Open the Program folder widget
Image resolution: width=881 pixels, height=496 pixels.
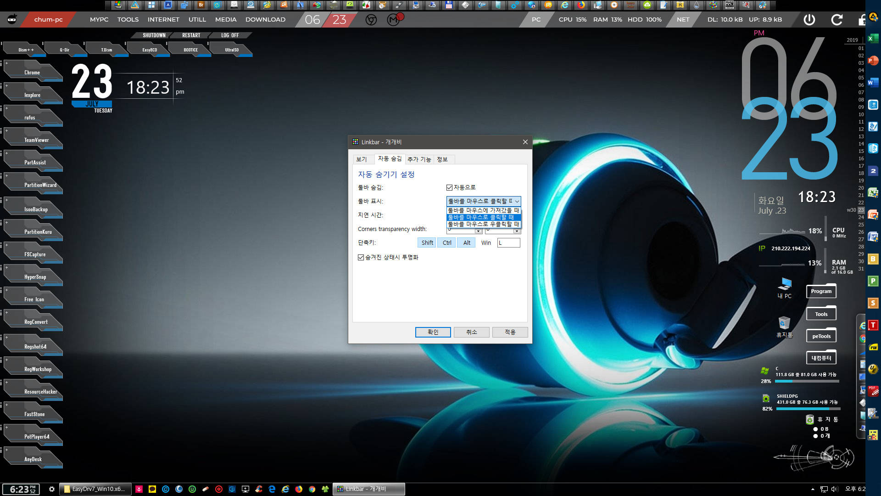[x=821, y=291]
